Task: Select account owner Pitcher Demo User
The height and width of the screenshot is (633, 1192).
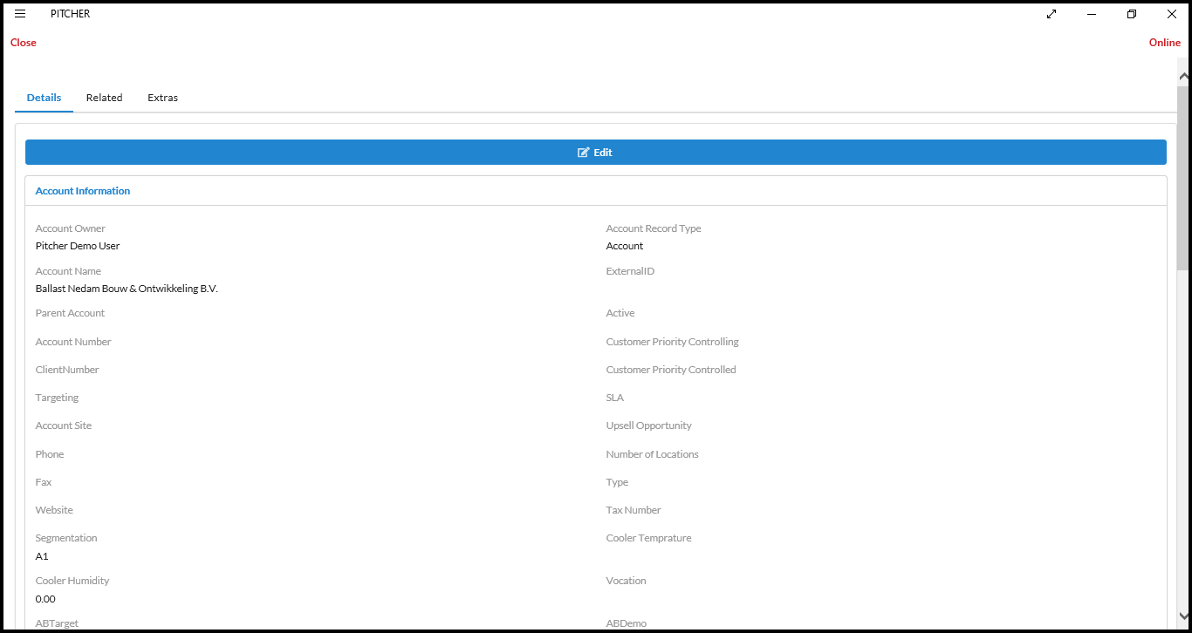Action: click(78, 245)
